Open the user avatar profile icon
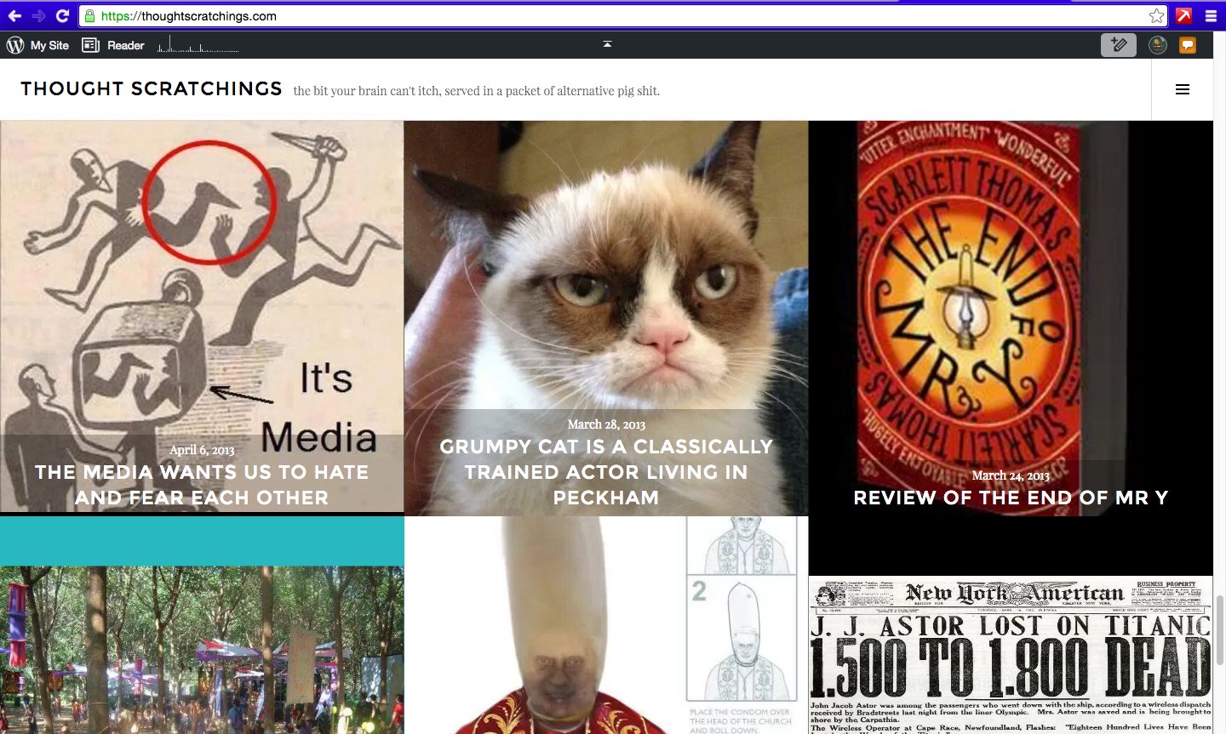The image size is (1226, 734). tap(1158, 45)
